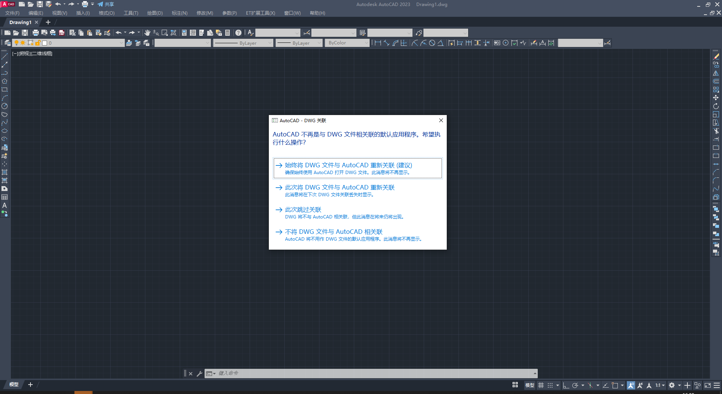Click the Help question mark icon
The image size is (722, 394).
point(238,33)
